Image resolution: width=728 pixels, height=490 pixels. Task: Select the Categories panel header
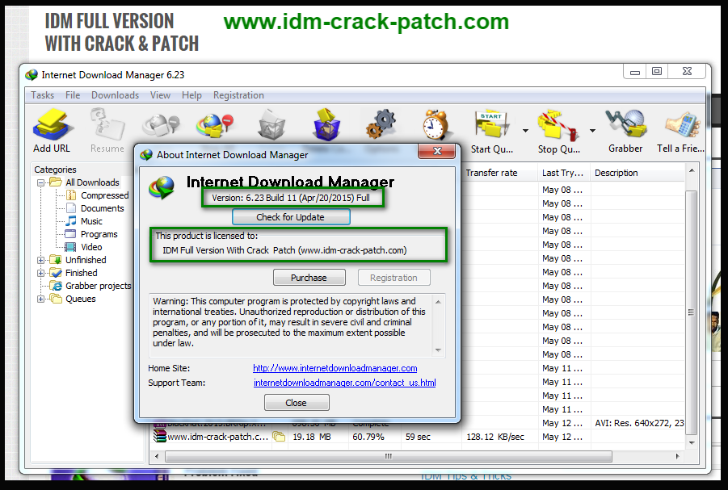coord(55,170)
